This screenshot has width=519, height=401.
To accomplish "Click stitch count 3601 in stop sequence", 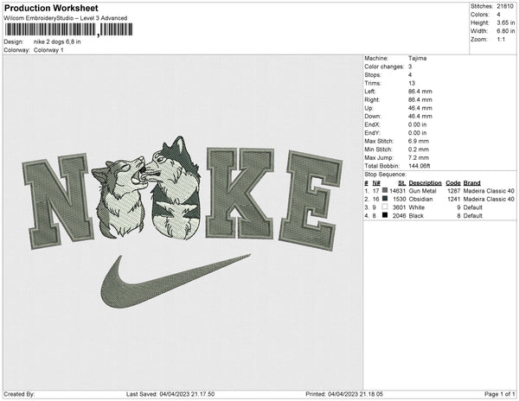I will (x=399, y=207).
